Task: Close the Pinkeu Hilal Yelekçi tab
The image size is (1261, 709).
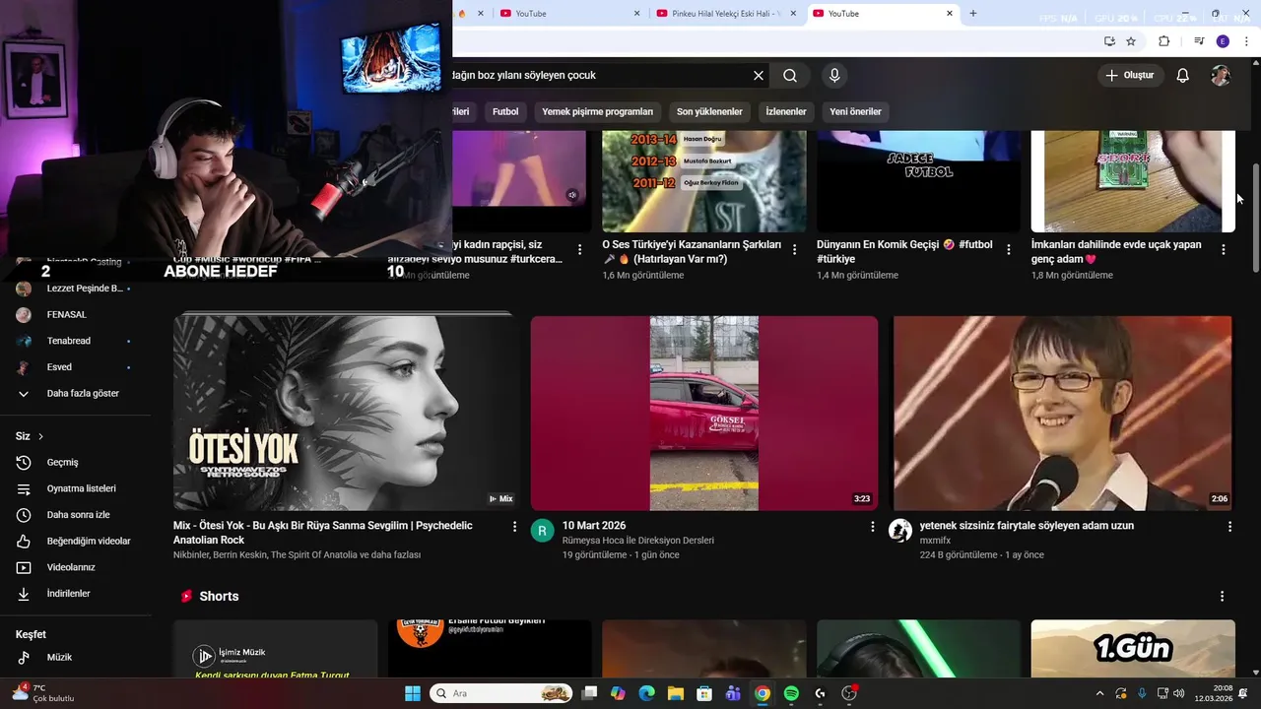Action: point(793,14)
